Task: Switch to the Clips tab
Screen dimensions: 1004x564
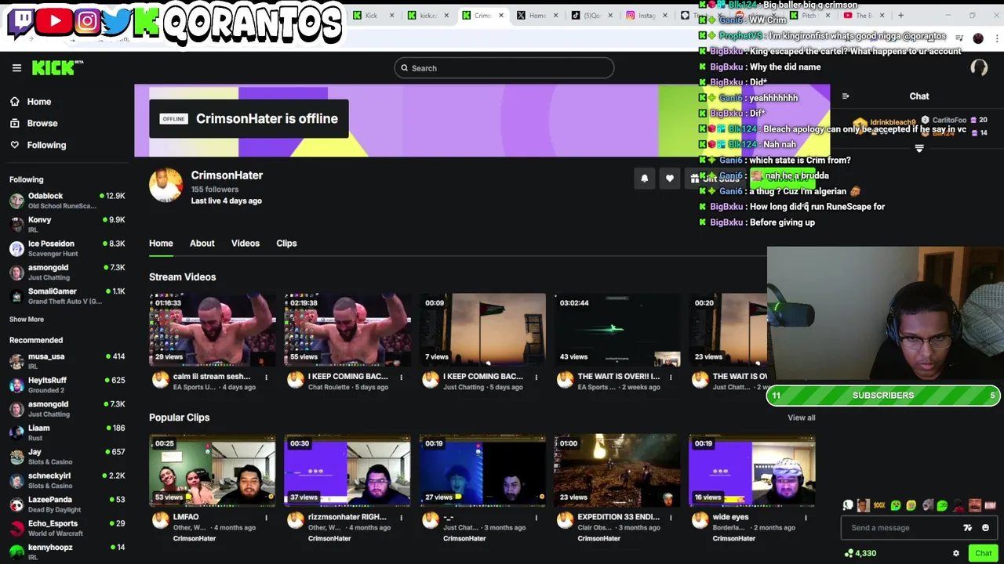Action: [286, 244]
